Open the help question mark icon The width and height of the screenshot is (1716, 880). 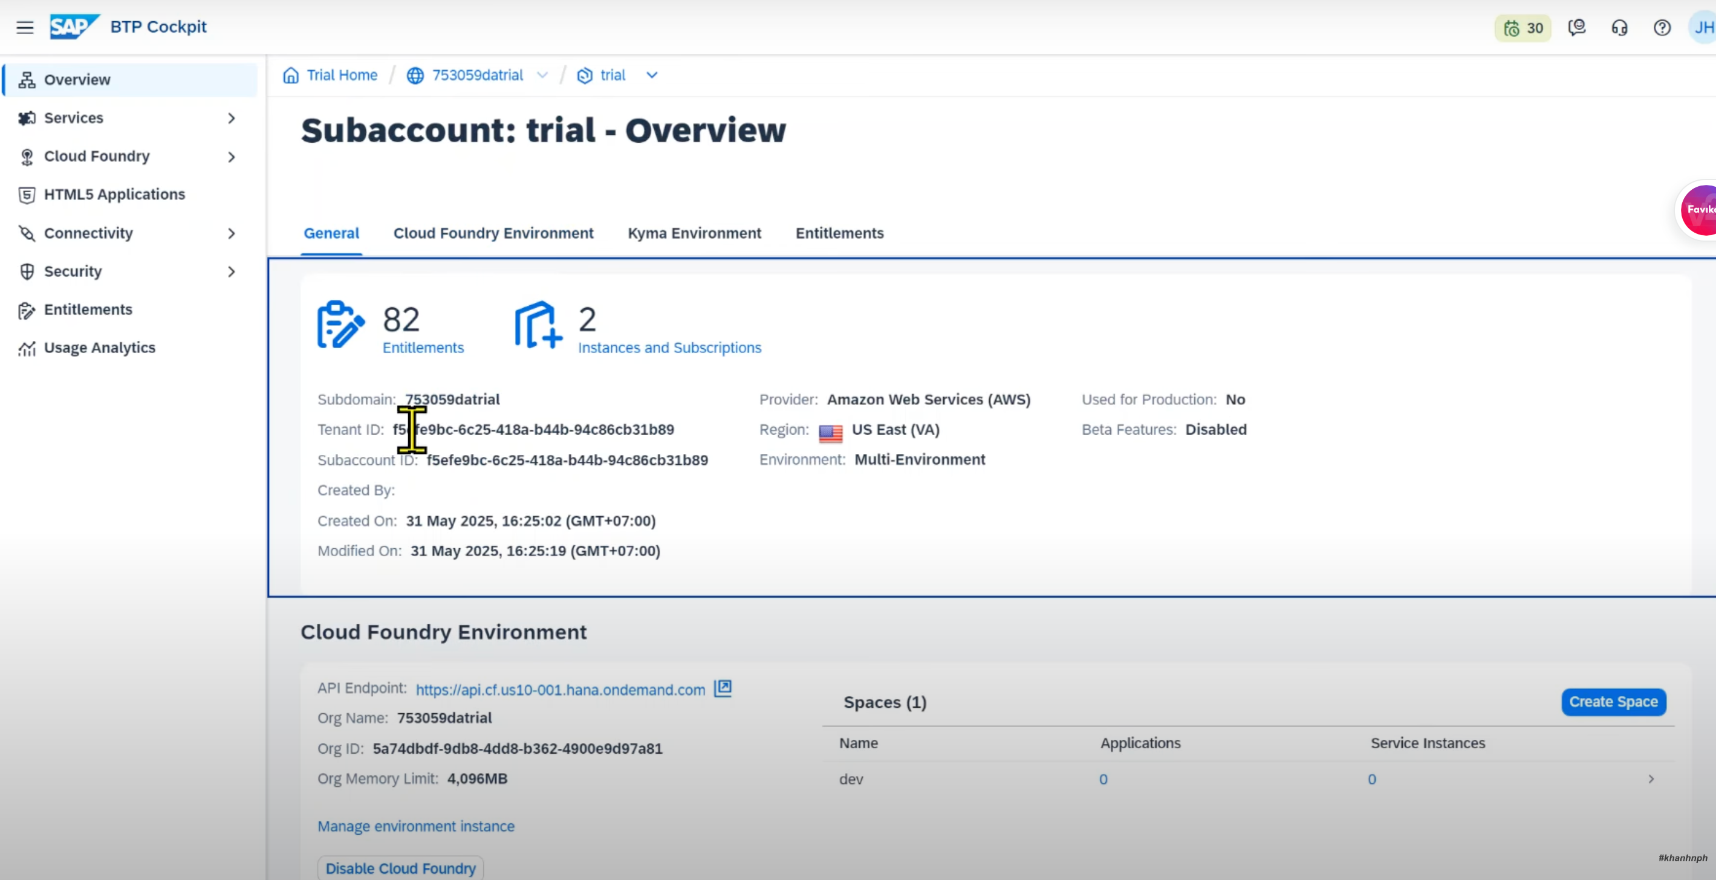coord(1662,28)
